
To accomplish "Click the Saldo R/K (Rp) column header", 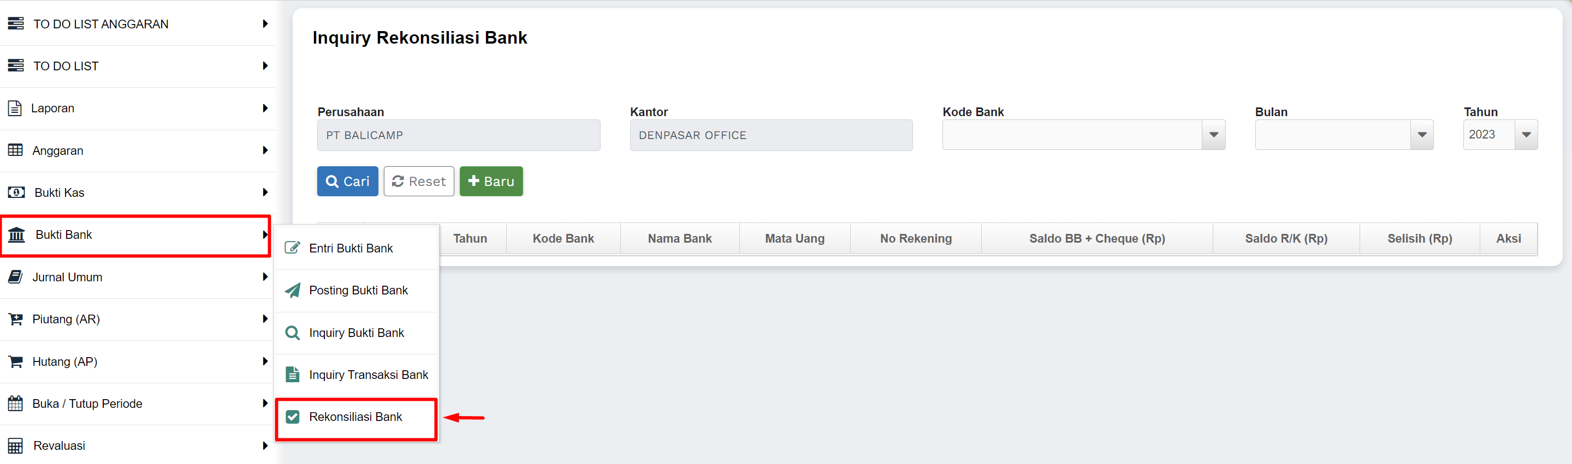I will [x=1286, y=238].
